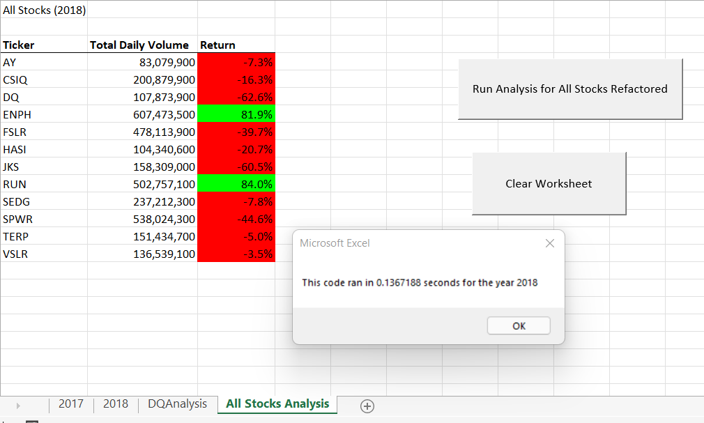Select the SEDG ticker cell
Image resolution: width=704 pixels, height=423 pixels.
[44, 201]
